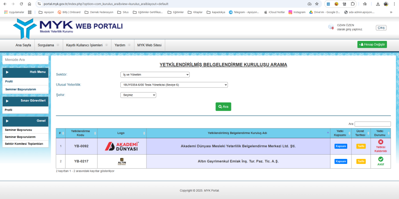Screen dimensions: 399x199
Task: Open Seminer Başvurularım under Hızlı Menu
Action: pyautogui.click(x=21, y=89)
